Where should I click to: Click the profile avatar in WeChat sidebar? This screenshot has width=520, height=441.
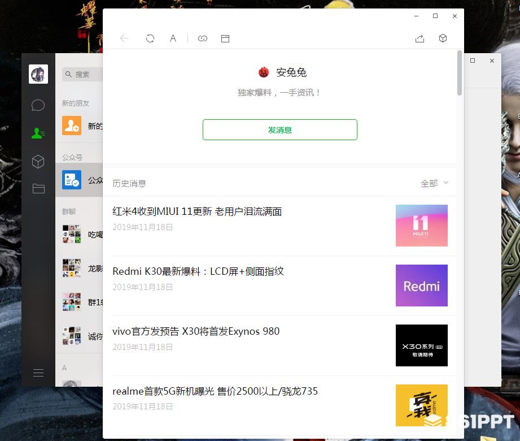click(38, 74)
